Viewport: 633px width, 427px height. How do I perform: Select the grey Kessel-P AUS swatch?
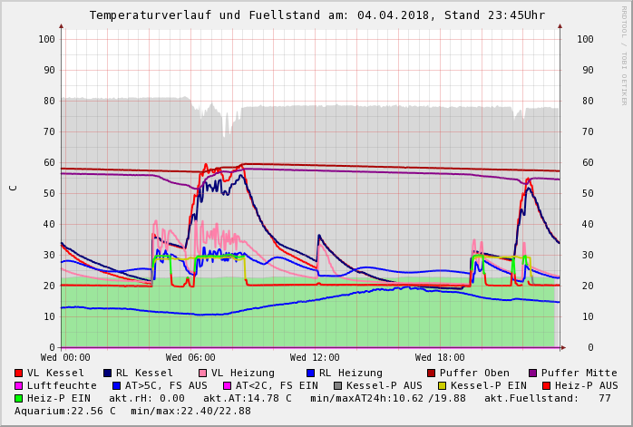(336, 385)
